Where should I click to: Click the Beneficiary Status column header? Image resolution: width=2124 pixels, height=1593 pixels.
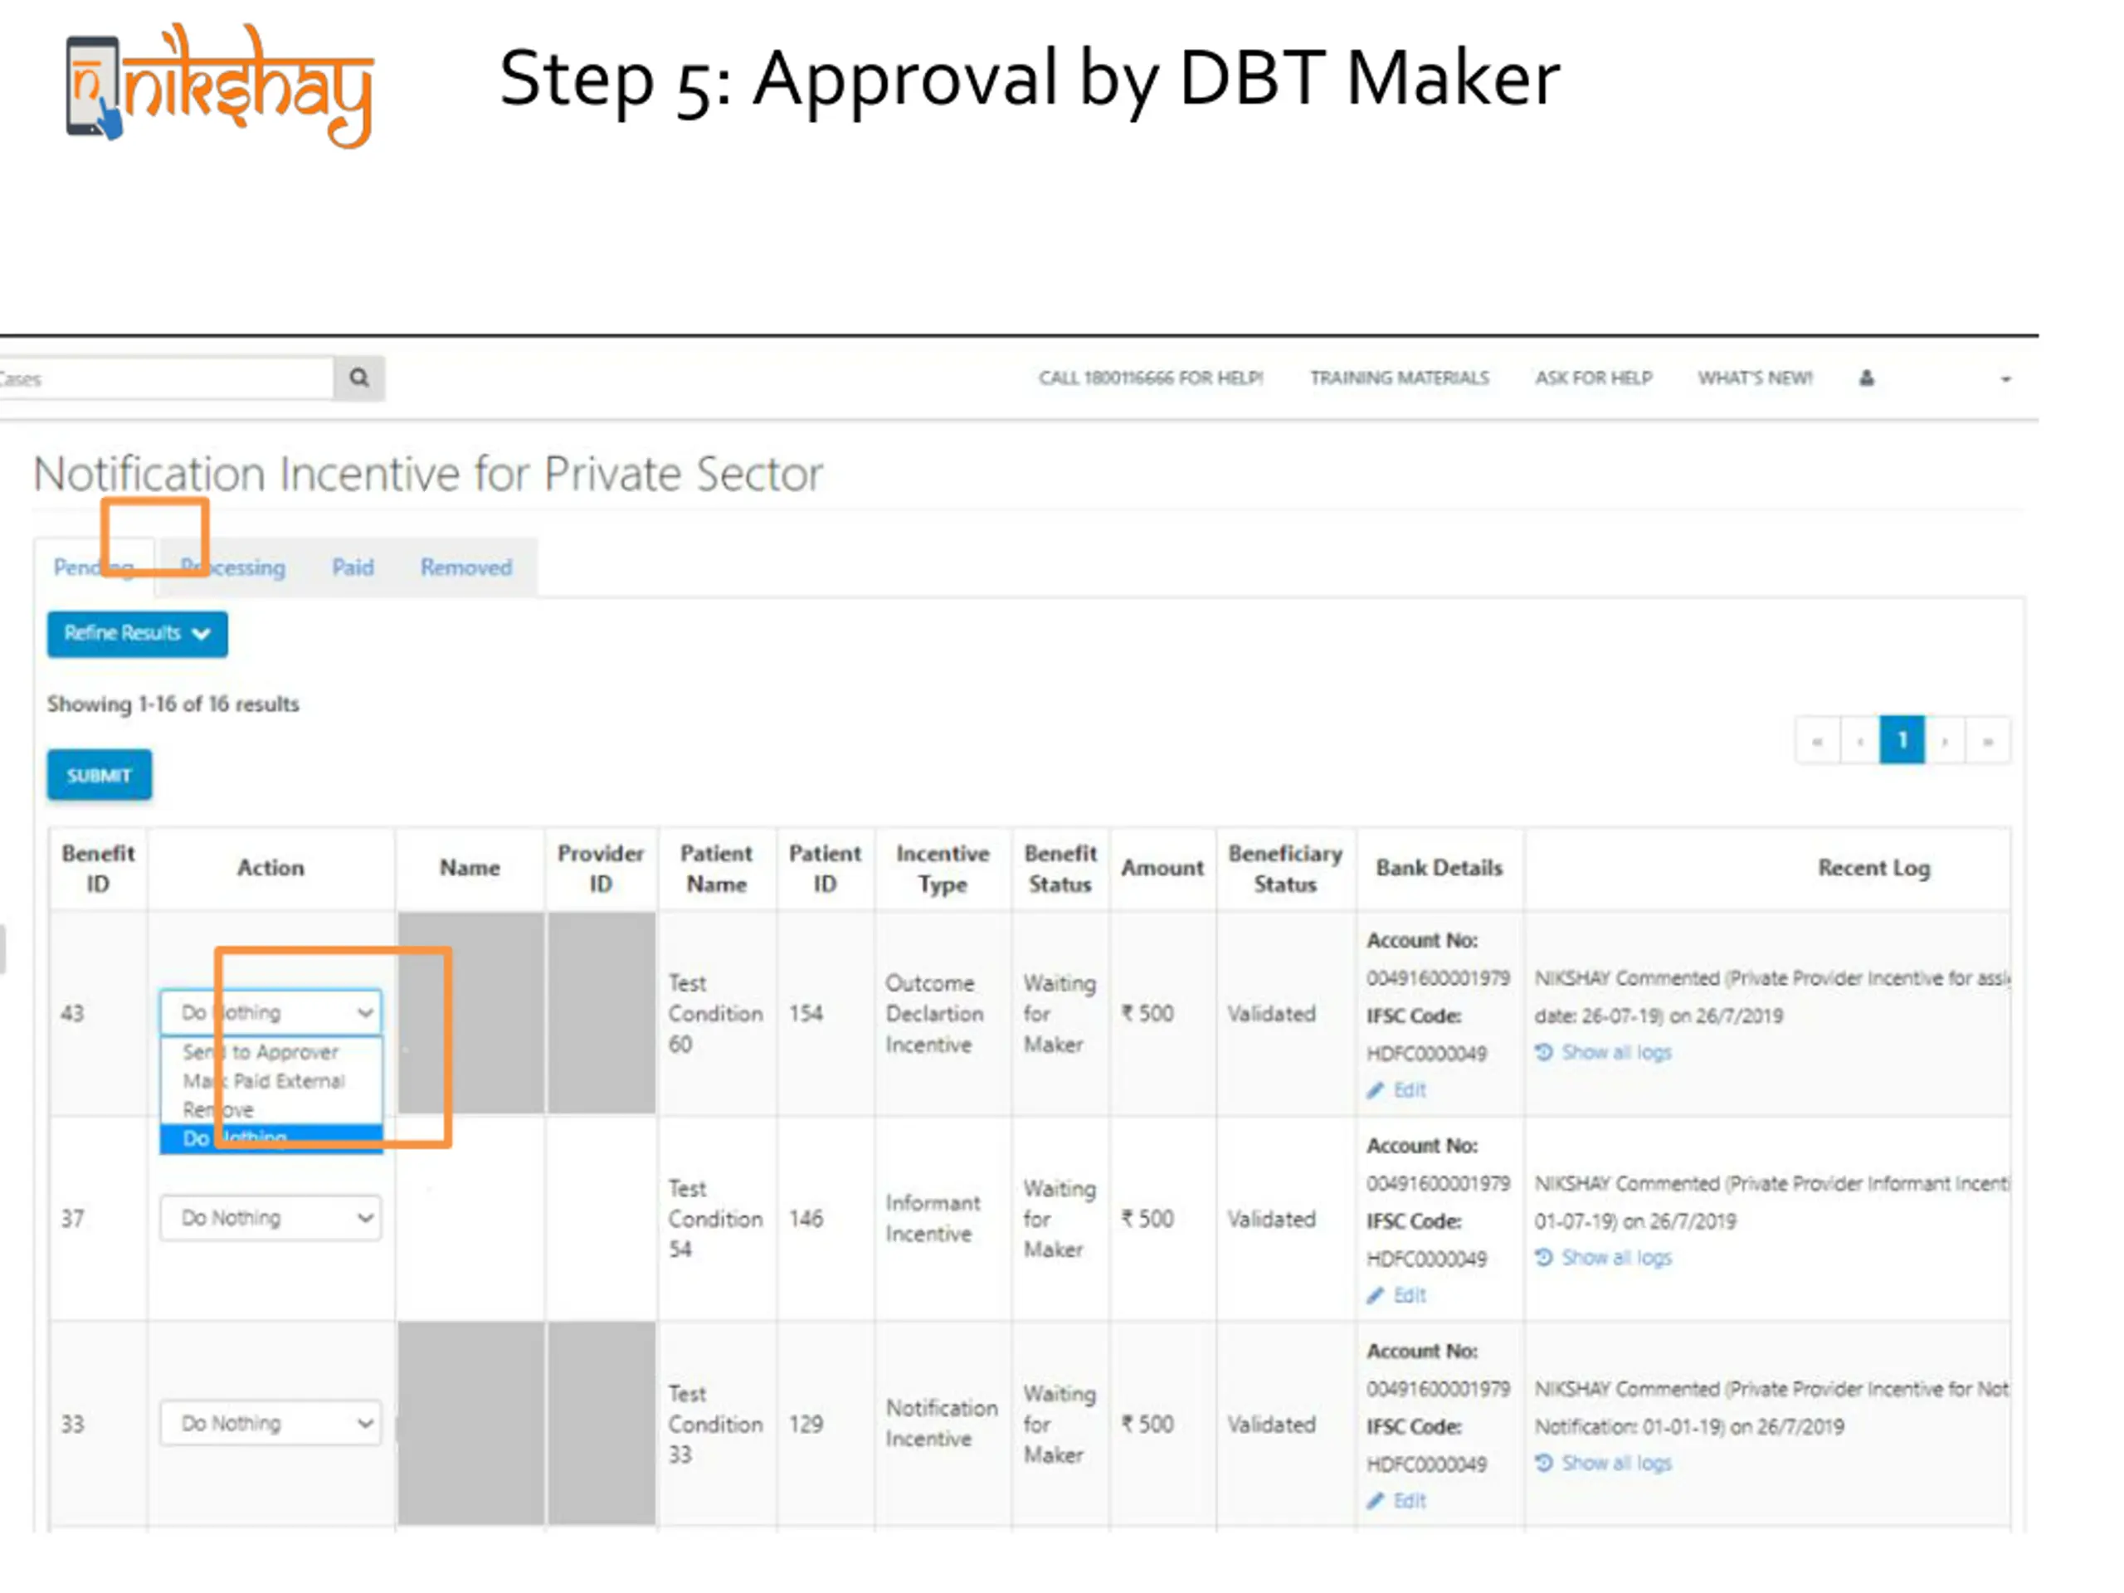click(x=1284, y=868)
